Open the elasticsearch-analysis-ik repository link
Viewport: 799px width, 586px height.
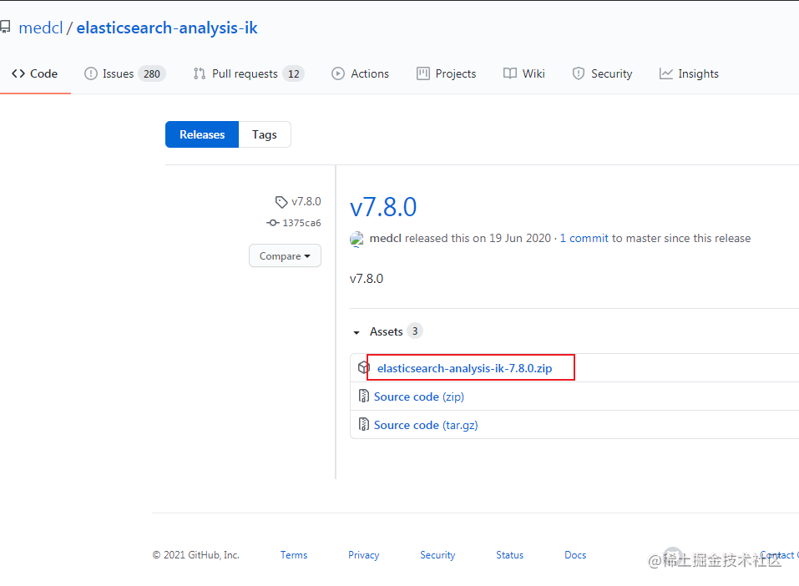(167, 28)
